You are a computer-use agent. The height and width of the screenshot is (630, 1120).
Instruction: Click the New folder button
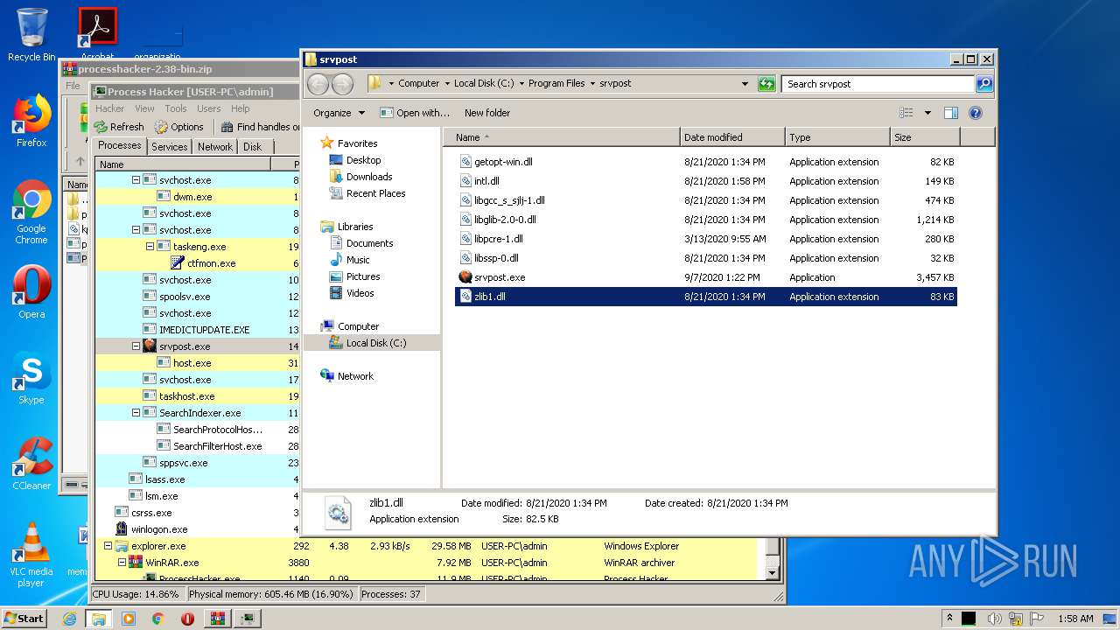pos(487,113)
